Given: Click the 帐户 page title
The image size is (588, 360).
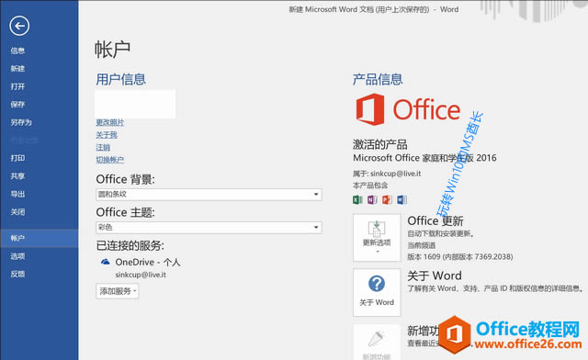Looking at the screenshot, I should coord(112,50).
